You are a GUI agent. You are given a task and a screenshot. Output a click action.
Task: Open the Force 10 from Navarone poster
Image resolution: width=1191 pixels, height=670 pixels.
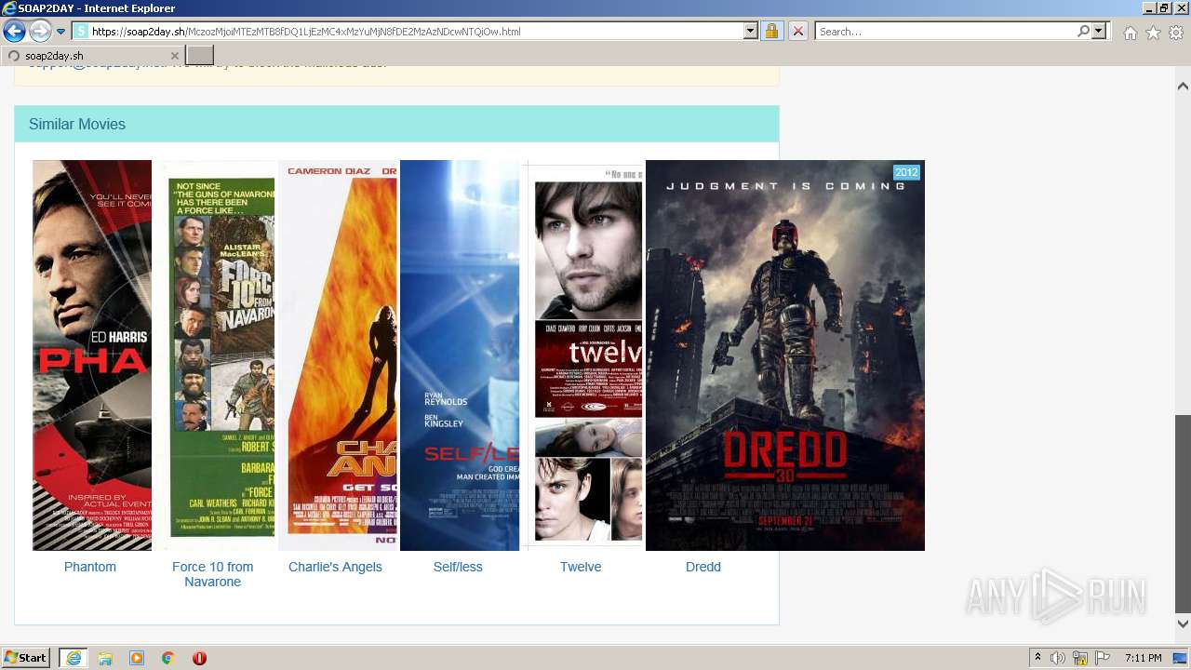point(215,355)
